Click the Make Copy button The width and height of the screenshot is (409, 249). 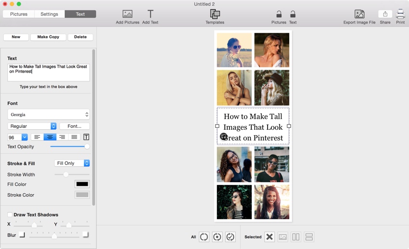(48, 37)
